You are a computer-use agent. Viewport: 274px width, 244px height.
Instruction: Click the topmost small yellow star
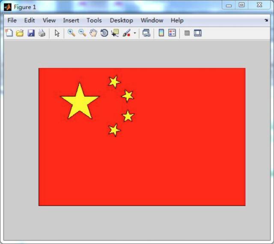pos(114,82)
